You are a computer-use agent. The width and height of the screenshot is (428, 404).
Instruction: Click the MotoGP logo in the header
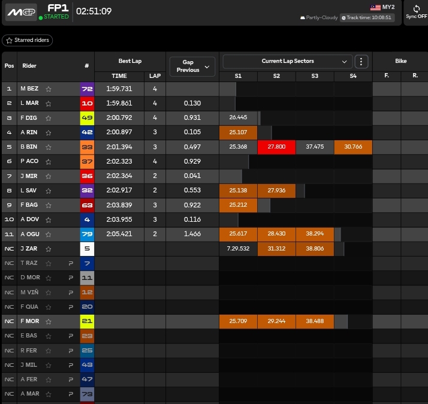coord(21,12)
